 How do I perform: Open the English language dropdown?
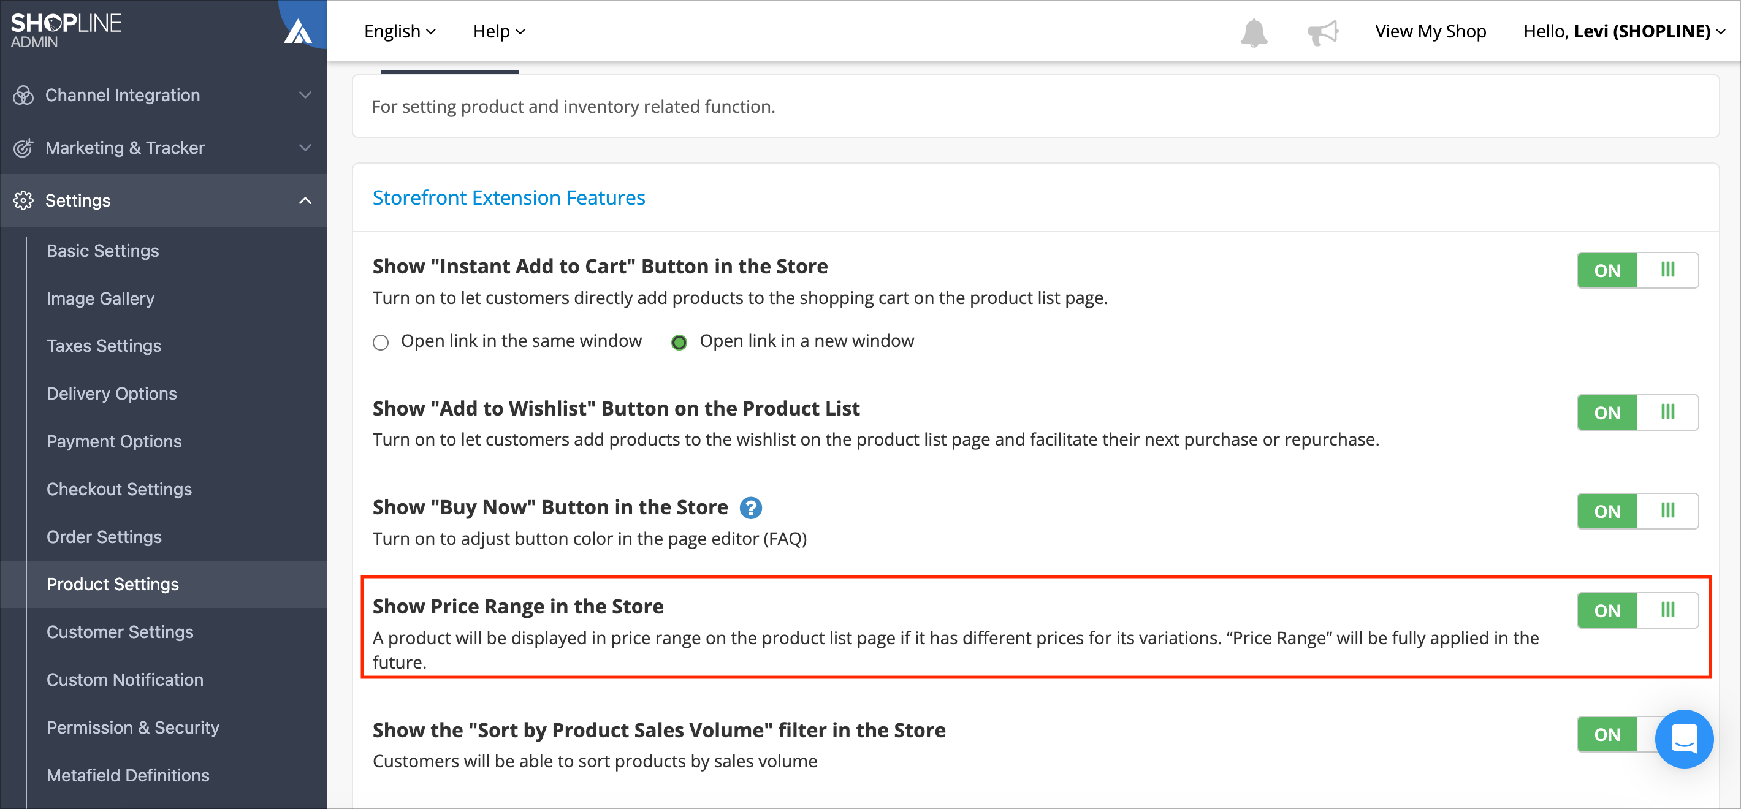coord(400,32)
